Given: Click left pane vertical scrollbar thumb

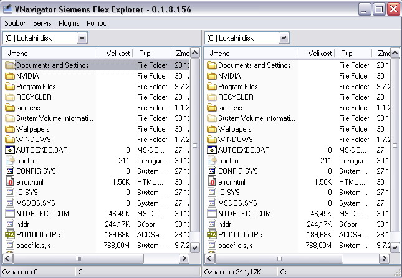Looking at the screenshot, I should pyautogui.click(x=195, y=145).
